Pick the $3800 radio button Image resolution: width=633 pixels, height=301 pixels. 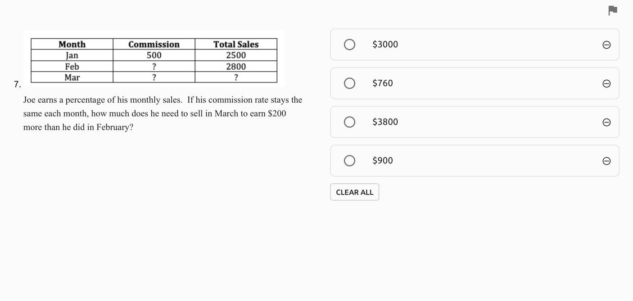(x=349, y=122)
